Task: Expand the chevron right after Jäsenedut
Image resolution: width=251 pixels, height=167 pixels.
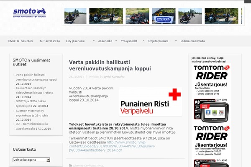Action: (x=116, y=41)
